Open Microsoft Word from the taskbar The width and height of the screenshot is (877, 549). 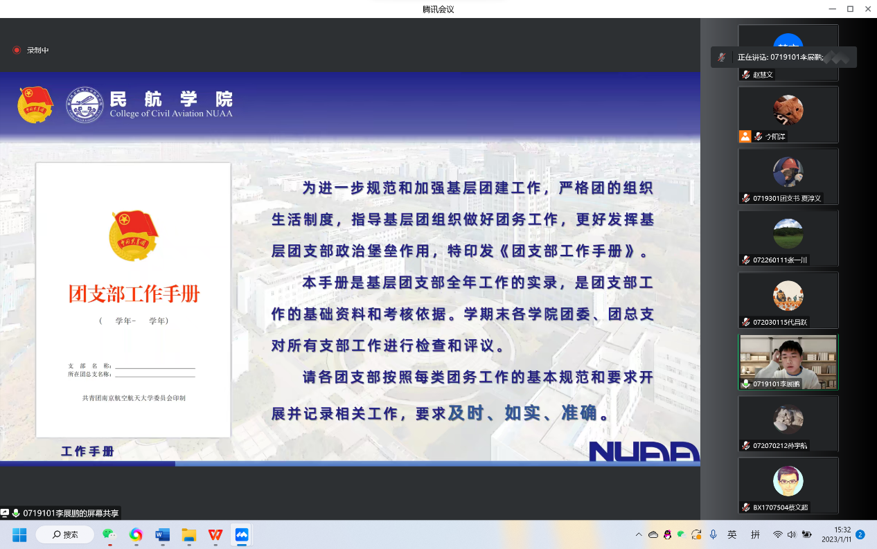click(x=162, y=534)
